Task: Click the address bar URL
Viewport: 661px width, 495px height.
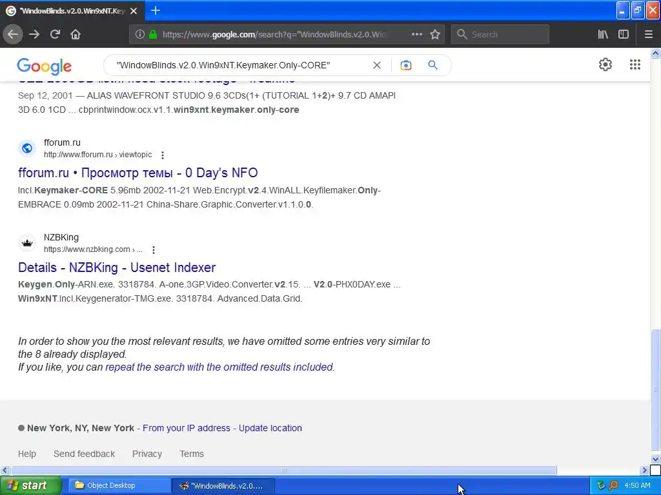Action: coord(274,35)
